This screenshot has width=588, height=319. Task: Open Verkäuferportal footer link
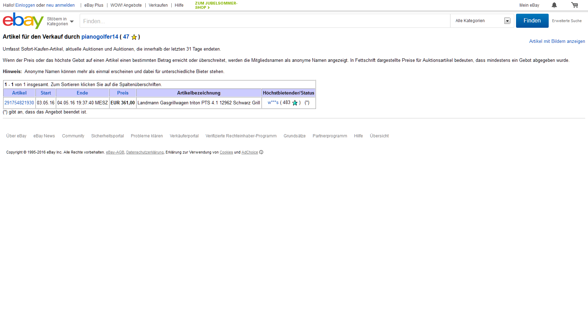(x=184, y=136)
